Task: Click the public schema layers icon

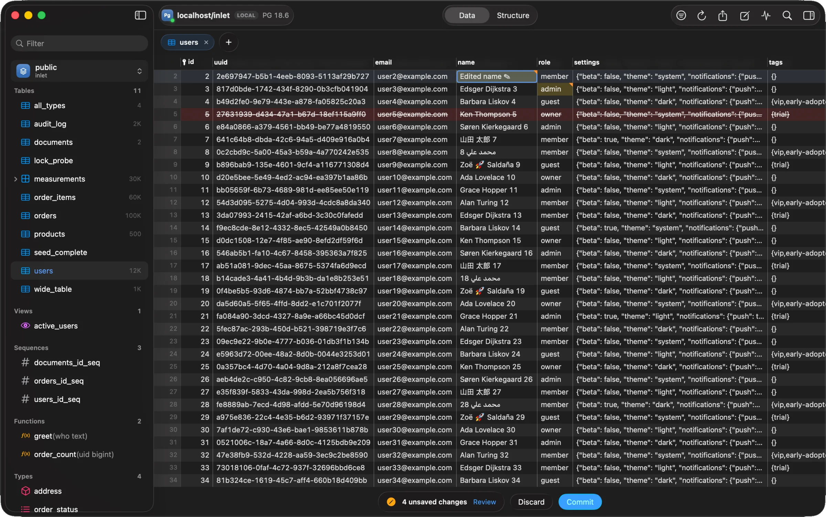Action: 23,71
